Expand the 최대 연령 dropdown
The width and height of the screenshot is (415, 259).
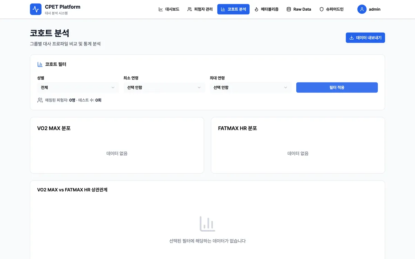250,88
